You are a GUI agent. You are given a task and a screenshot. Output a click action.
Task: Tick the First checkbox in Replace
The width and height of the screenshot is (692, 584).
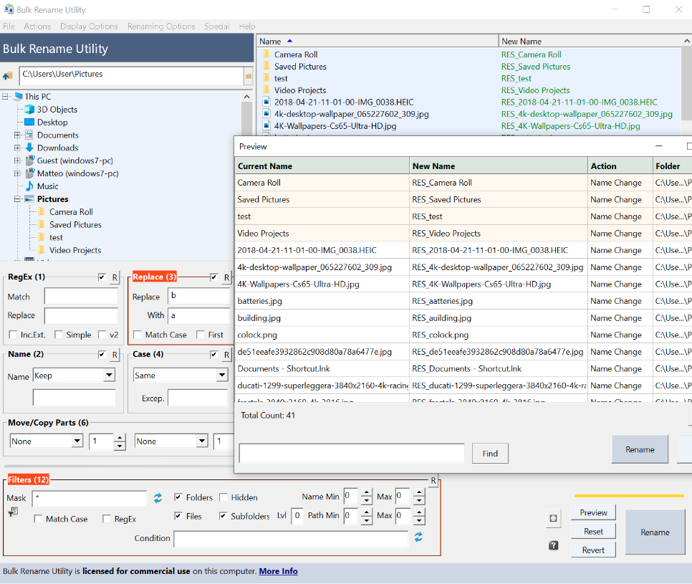pos(201,335)
